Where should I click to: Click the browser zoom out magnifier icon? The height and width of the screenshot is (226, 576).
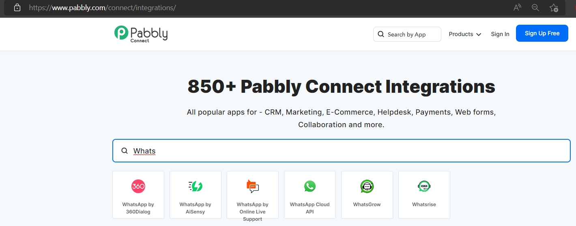[535, 8]
